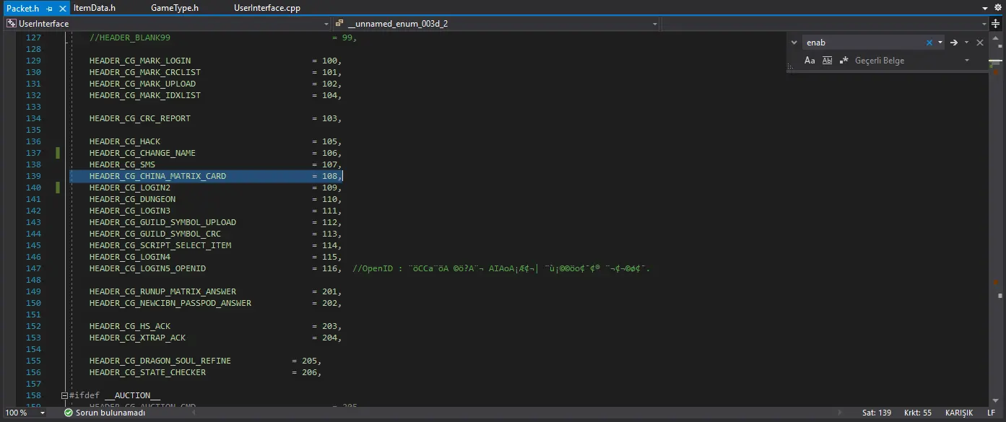1006x422 pixels.
Task: Pin the Packet.h tab
Action: (x=49, y=9)
